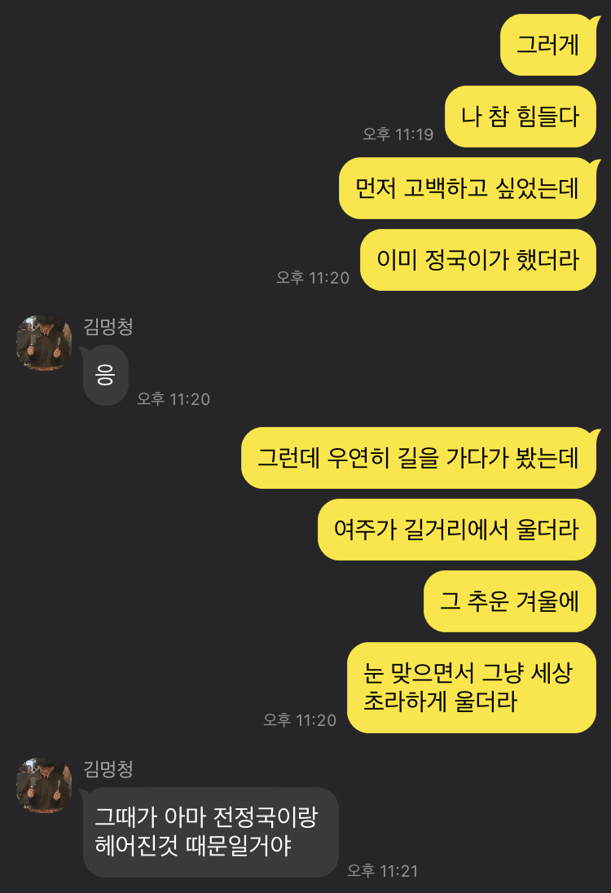
Task: Select the yellow '그러게' message bubble
Action: pyautogui.click(x=548, y=45)
